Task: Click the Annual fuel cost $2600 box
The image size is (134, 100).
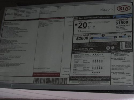Action: coord(81,38)
